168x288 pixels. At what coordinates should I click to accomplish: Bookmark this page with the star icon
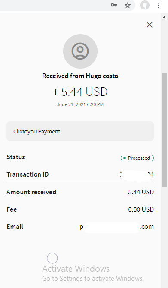pyautogui.click(x=128, y=5)
